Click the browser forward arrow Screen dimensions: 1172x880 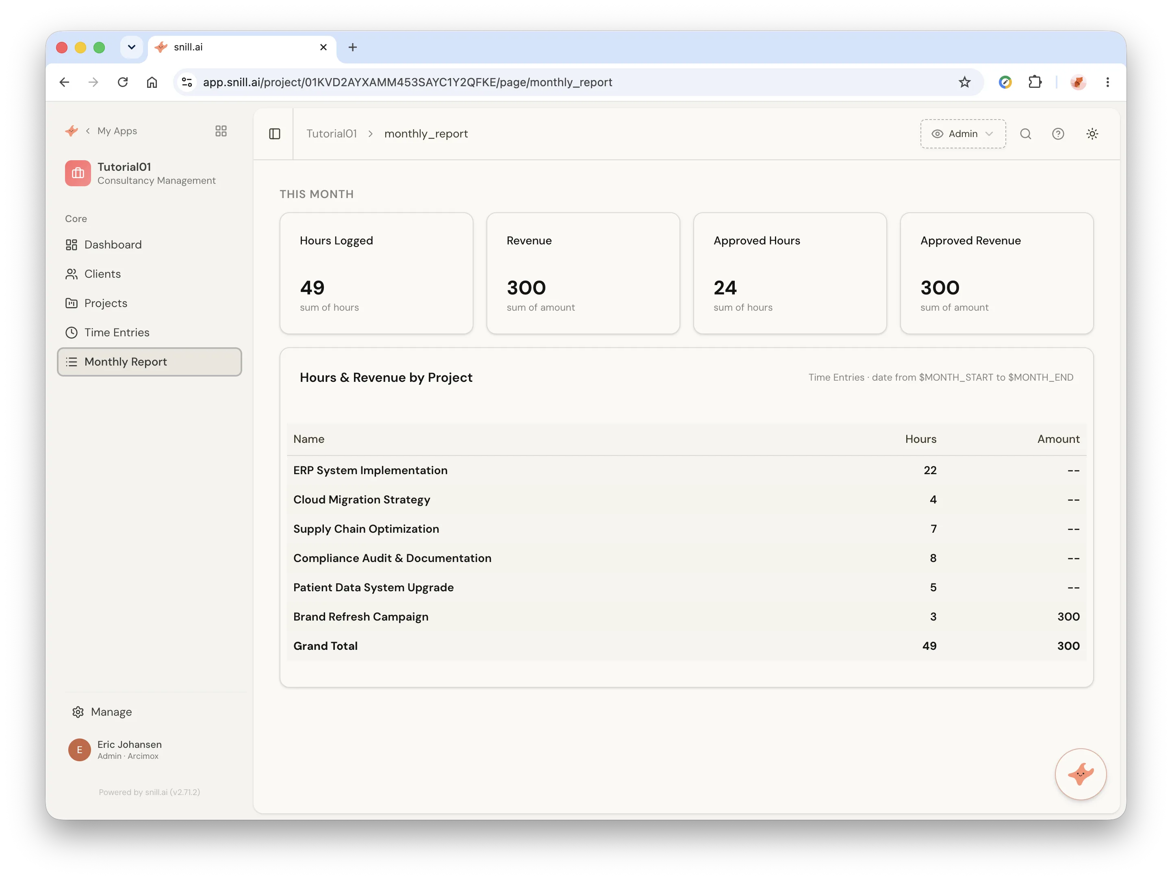(x=93, y=82)
